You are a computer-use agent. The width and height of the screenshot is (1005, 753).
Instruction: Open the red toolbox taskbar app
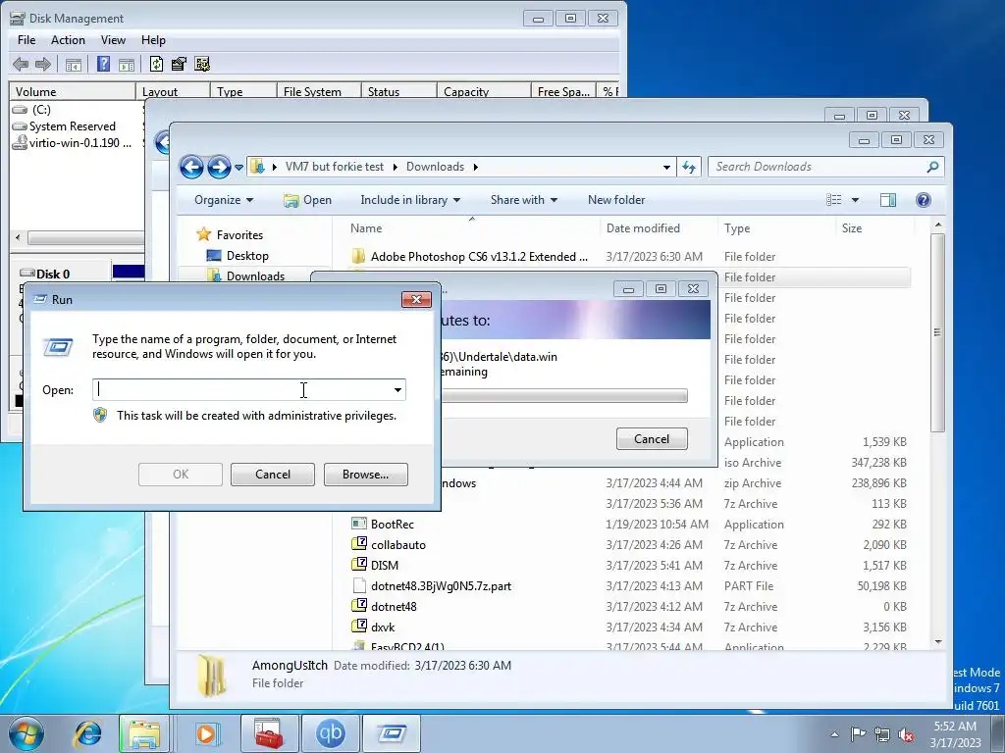point(269,733)
